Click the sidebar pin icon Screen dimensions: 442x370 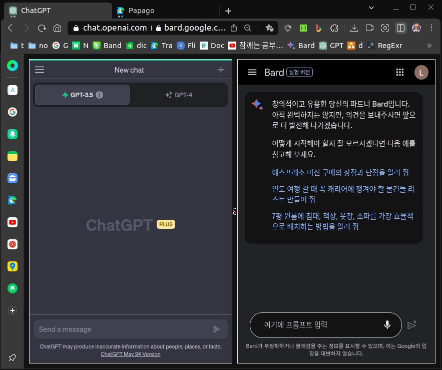(13, 357)
